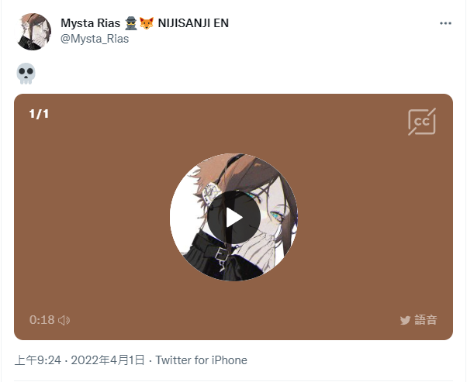
Task: Click the NIJISANJI EN text in name
Action: pos(193,23)
